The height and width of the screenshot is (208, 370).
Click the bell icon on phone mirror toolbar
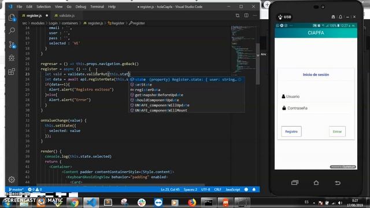click(341, 17)
